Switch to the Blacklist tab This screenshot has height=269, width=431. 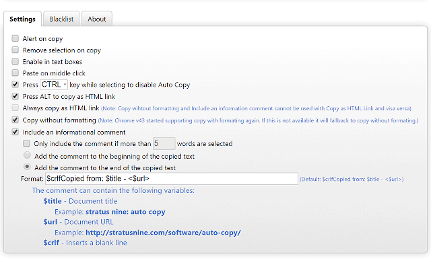point(61,19)
